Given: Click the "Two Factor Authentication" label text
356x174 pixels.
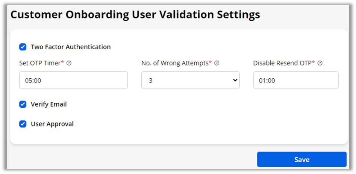Looking at the screenshot, I should pyautogui.click(x=71, y=47).
